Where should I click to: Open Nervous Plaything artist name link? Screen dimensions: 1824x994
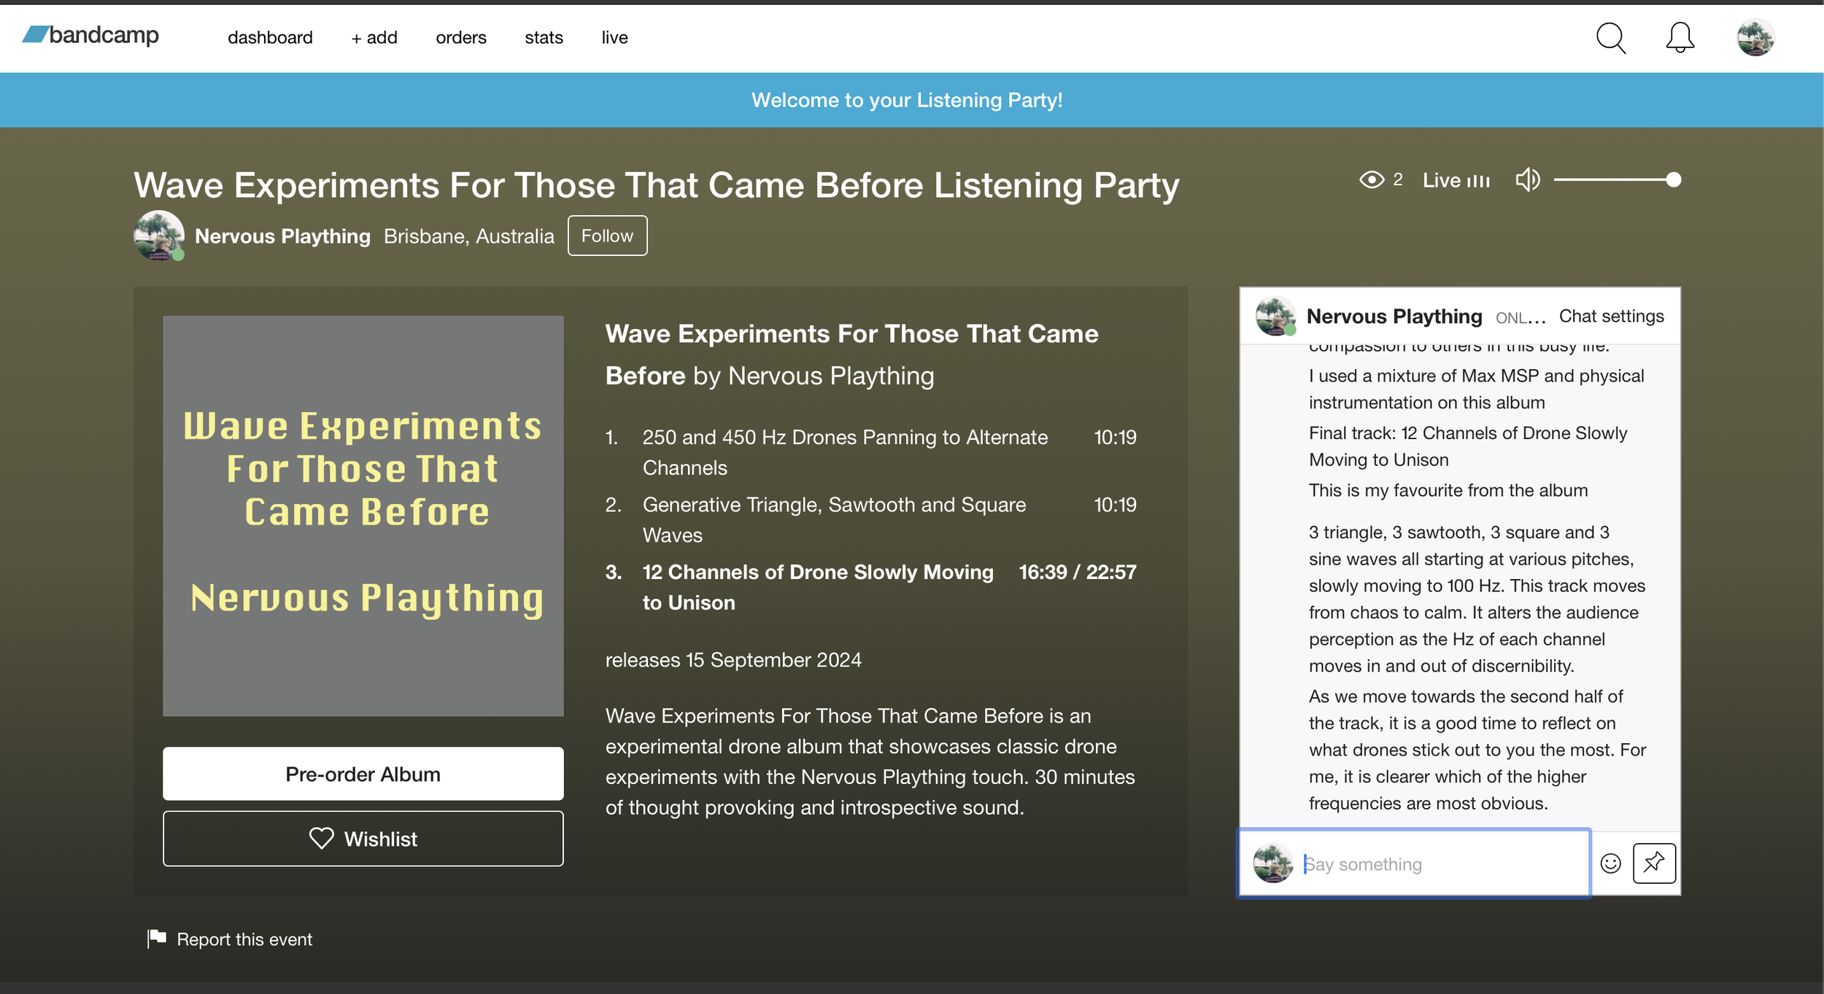282,236
